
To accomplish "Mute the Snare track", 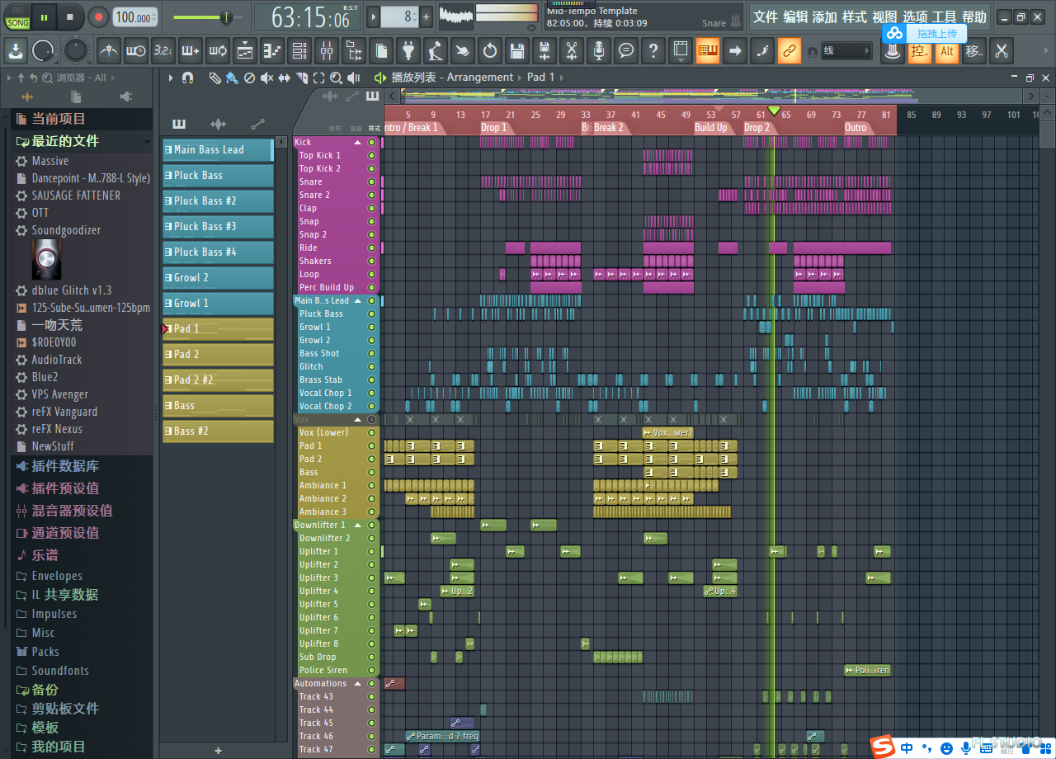I will tap(371, 181).
